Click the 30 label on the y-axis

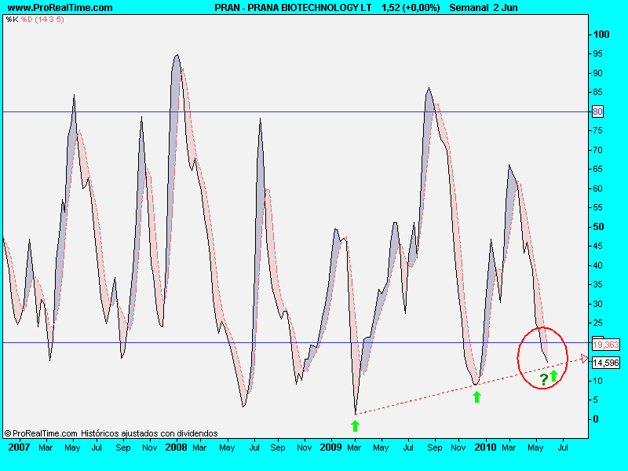point(597,304)
